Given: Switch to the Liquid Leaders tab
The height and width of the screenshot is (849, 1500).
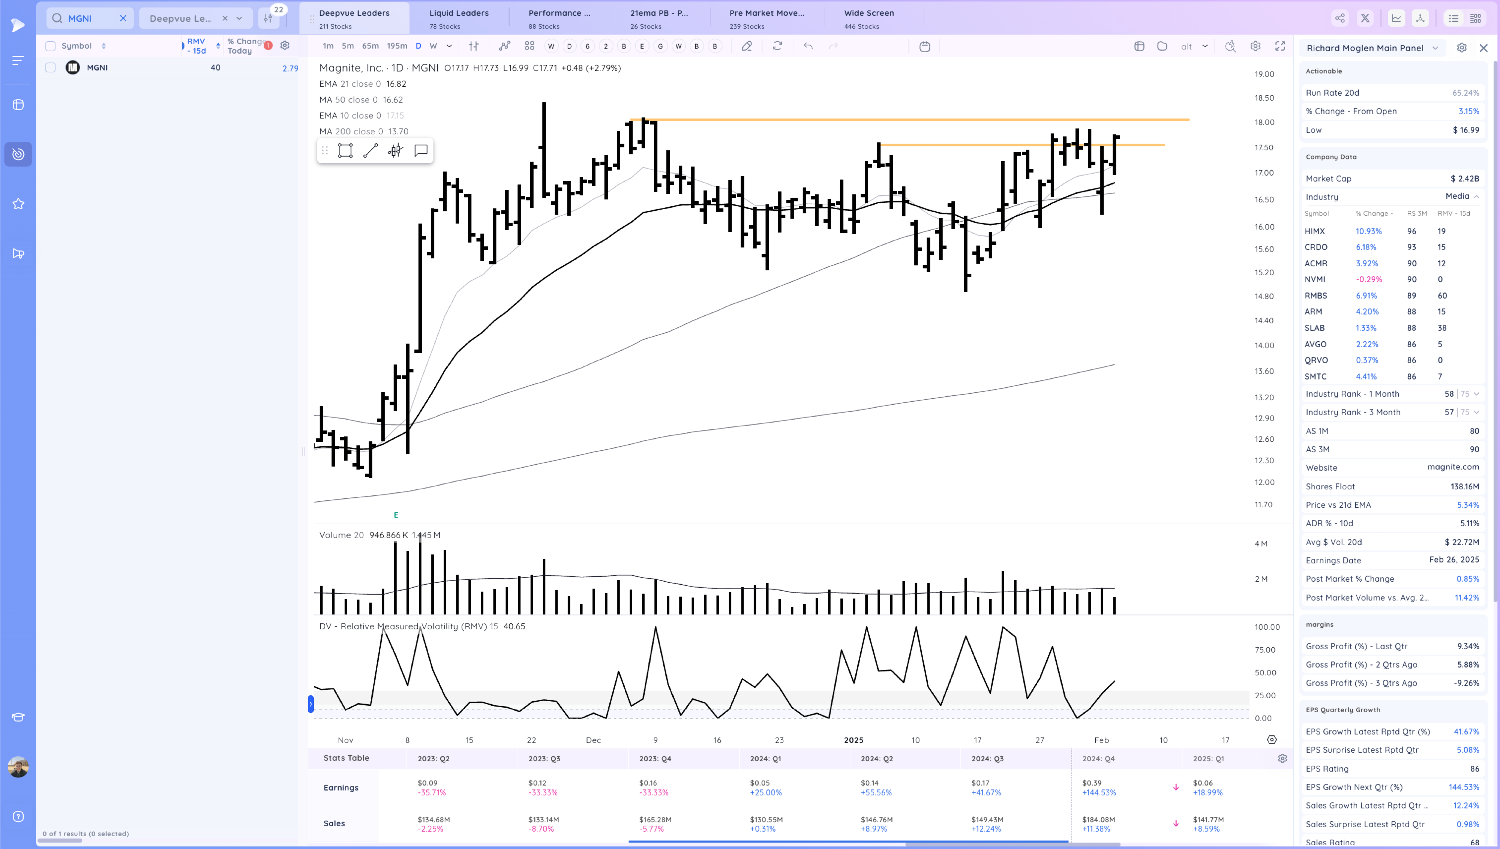Looking at the screenshot, I should click(459, 18).
